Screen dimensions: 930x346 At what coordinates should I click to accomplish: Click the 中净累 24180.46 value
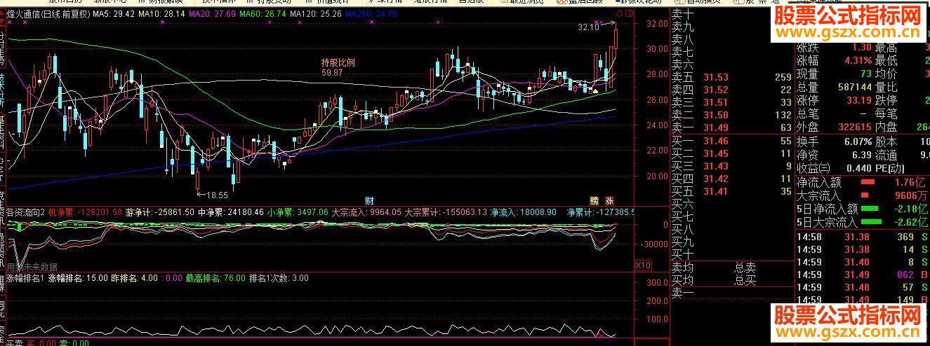coord(230,212)
